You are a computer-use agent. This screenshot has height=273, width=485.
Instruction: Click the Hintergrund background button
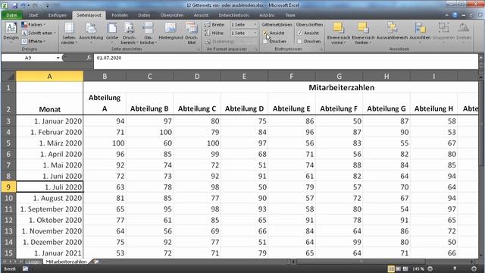[x=171, y=31]
